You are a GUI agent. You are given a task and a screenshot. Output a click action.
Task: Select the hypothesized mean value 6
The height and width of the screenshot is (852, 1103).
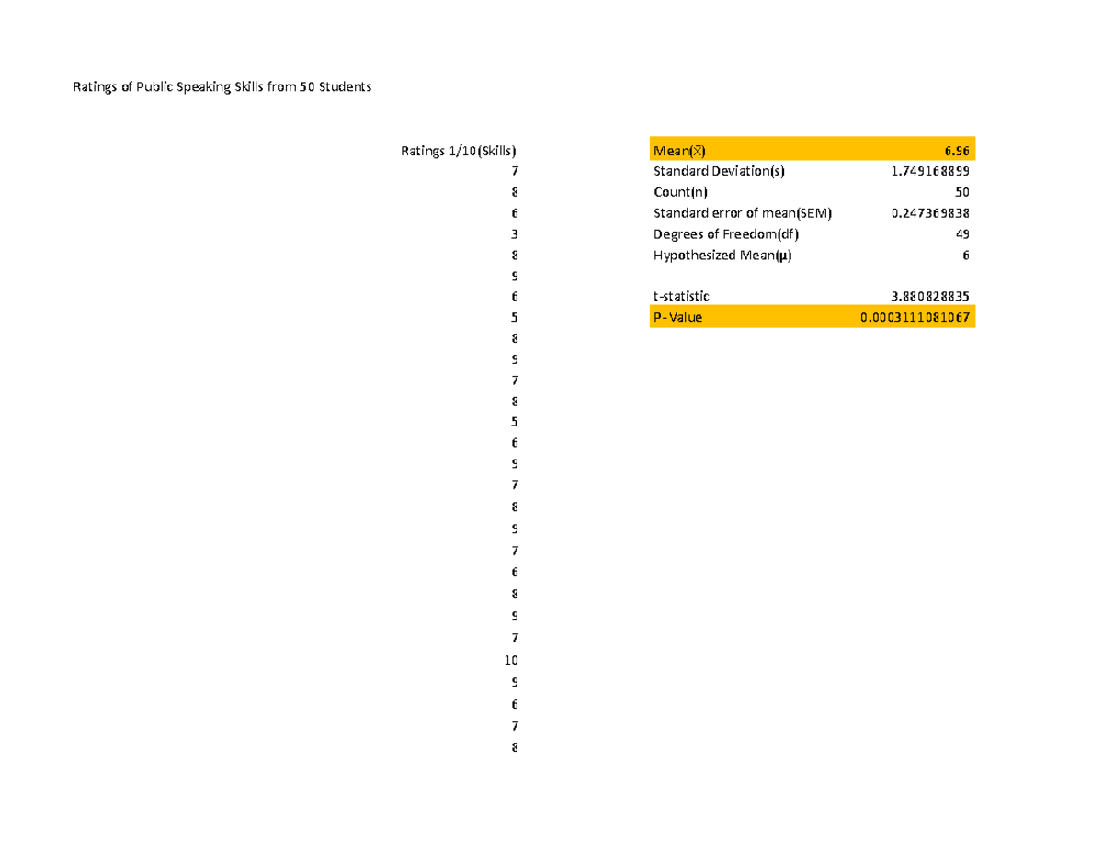pos(964,256)
